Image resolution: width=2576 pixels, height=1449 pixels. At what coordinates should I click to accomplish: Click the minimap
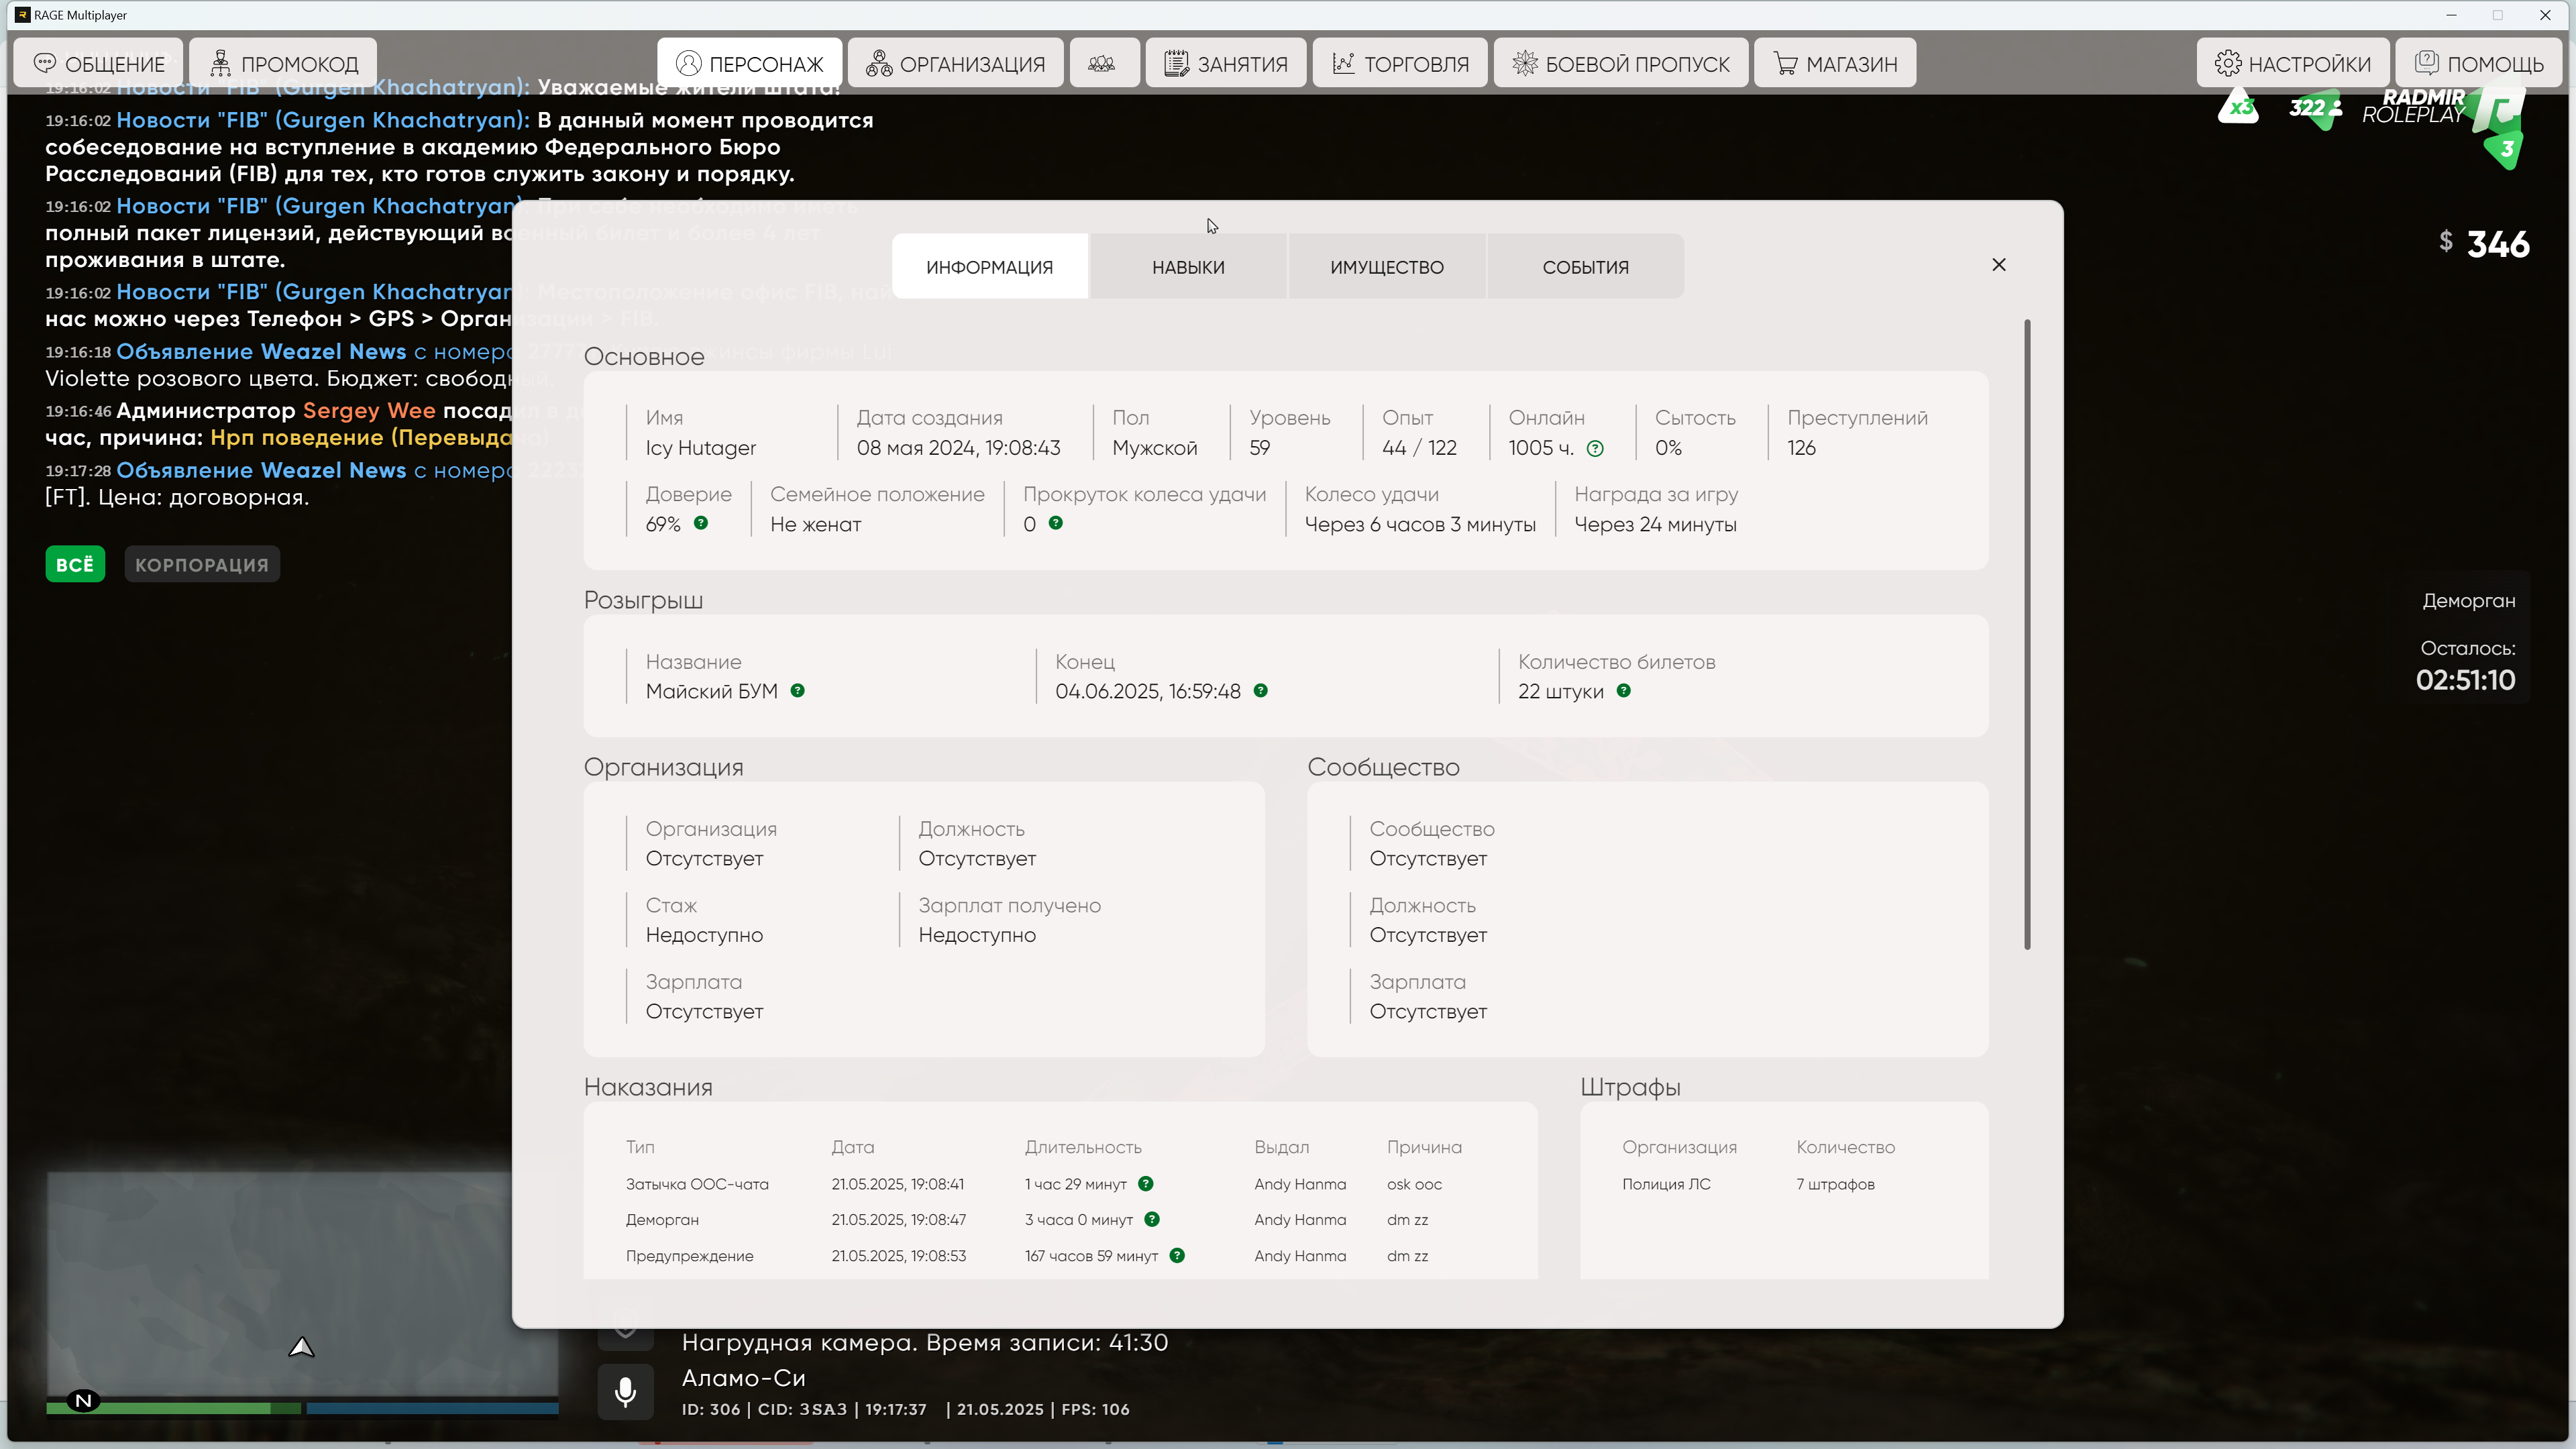tap(302, 1283)
